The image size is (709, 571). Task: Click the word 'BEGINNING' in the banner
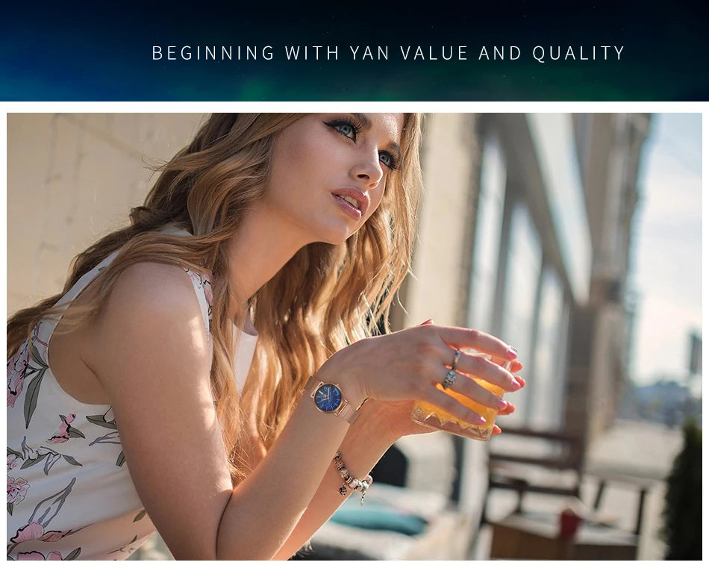[x=213, y=53]
